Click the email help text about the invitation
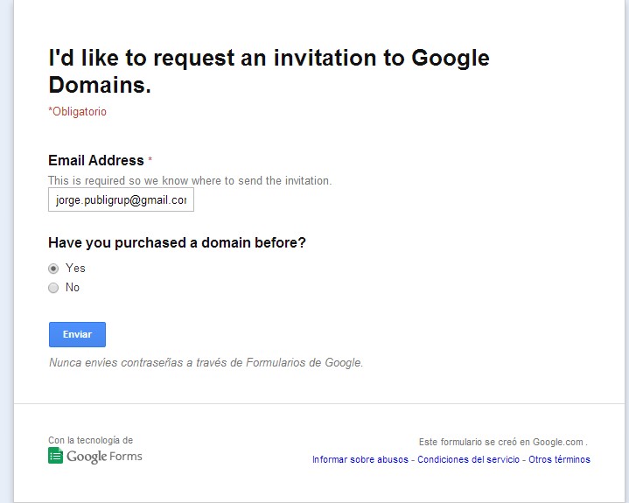This screenshot has height=503, width=629. [190, 181]
